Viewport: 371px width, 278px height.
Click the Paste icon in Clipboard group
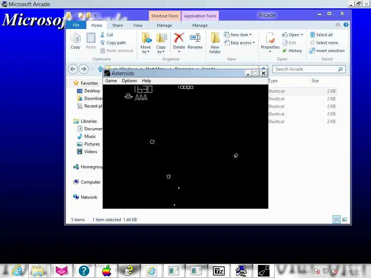(91, 41)
